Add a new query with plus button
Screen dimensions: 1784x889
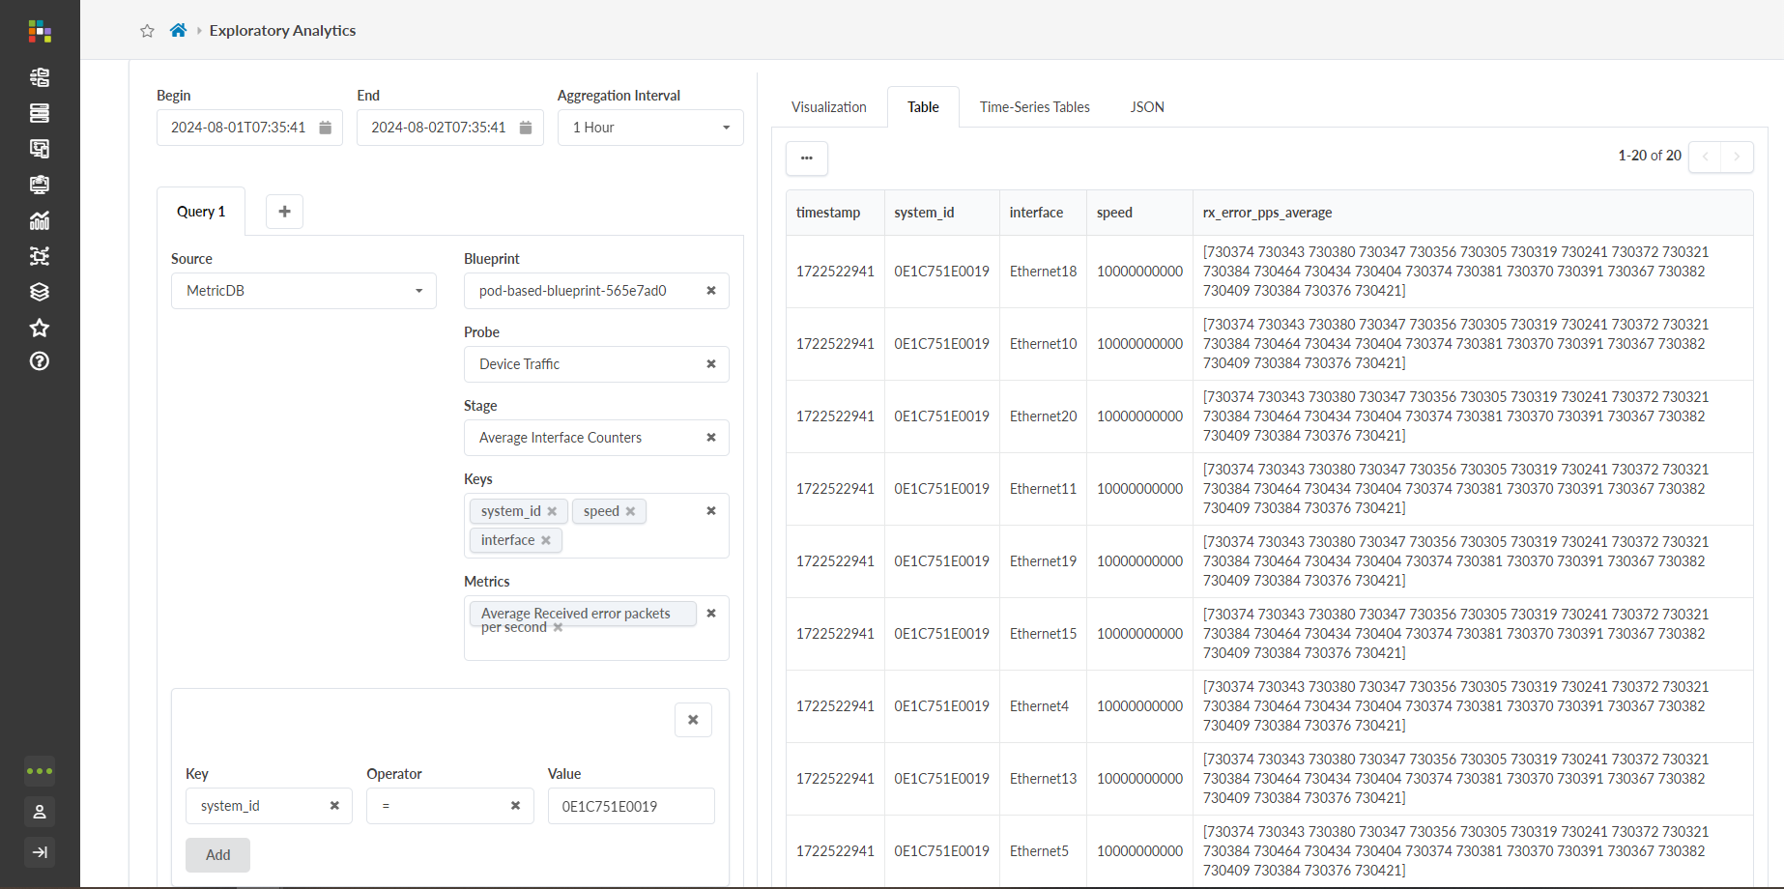[284, 212]
